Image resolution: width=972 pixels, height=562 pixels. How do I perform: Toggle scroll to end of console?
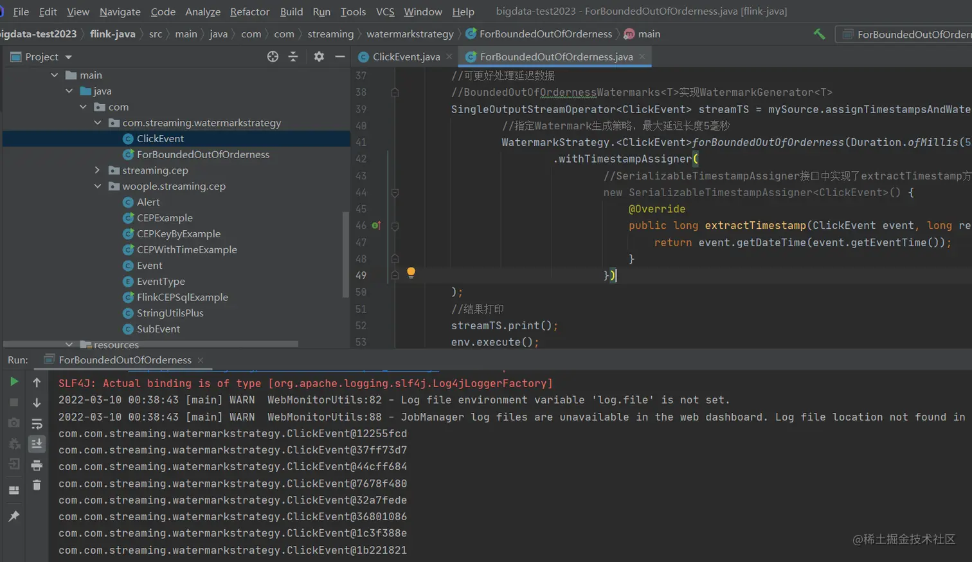[x=37, y=444]
